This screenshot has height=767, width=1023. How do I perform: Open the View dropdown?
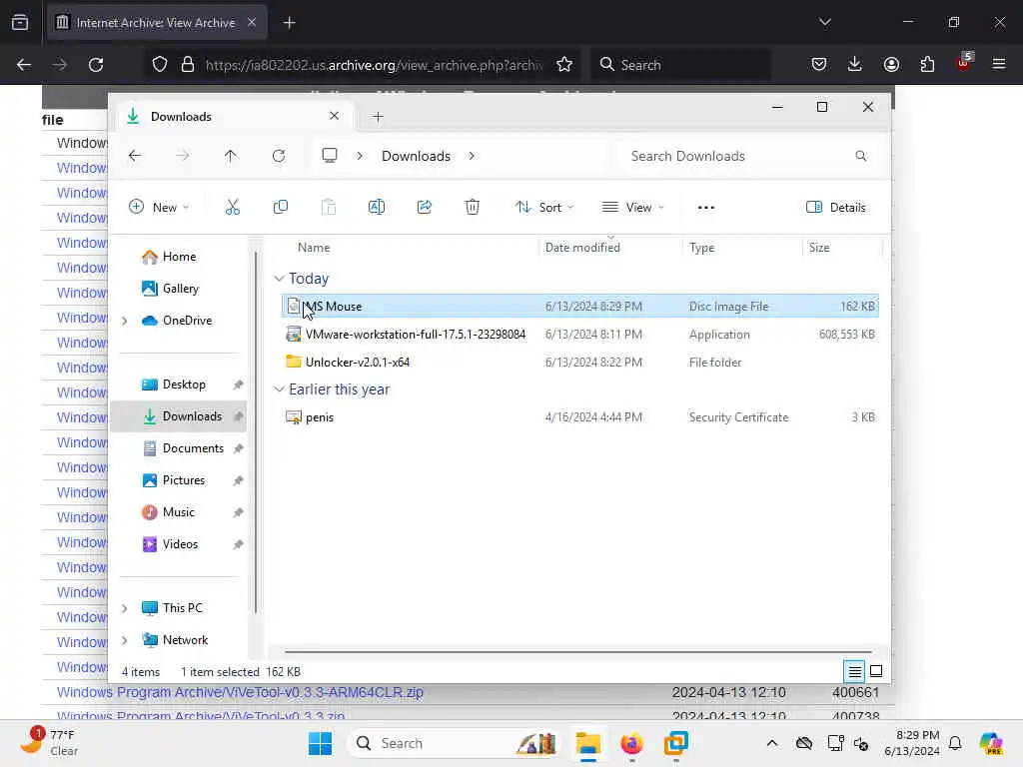pyautogui.click(x=632, y=208)
